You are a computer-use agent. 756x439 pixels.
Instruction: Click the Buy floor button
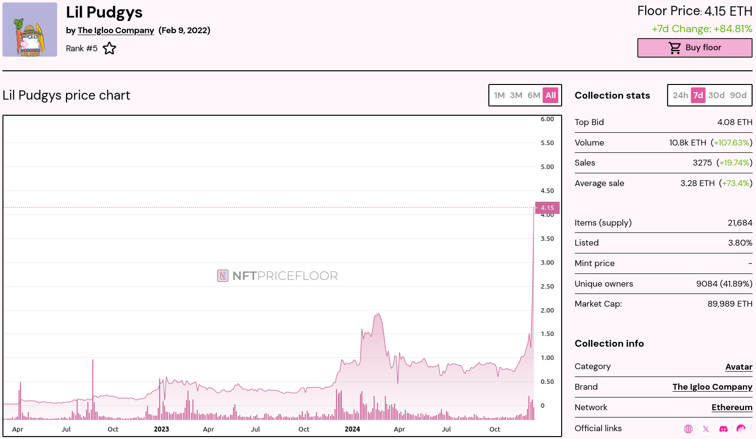click(x=694, y=48)
